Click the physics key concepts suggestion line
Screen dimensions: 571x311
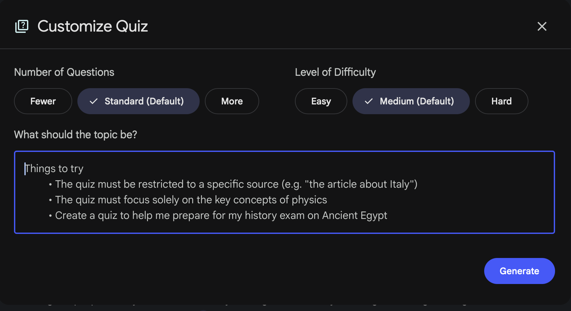(191, 200)
